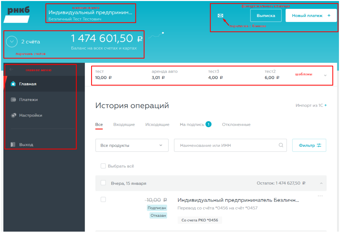Open Платежи in the sidebar menu
The width and height of the screenshot is (341, 234).
click(28, 100)
